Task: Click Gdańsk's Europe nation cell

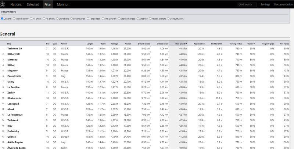Action: 65,137
